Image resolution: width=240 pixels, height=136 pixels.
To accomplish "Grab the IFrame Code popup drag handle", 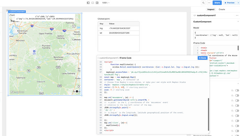I will pos(98,58).
